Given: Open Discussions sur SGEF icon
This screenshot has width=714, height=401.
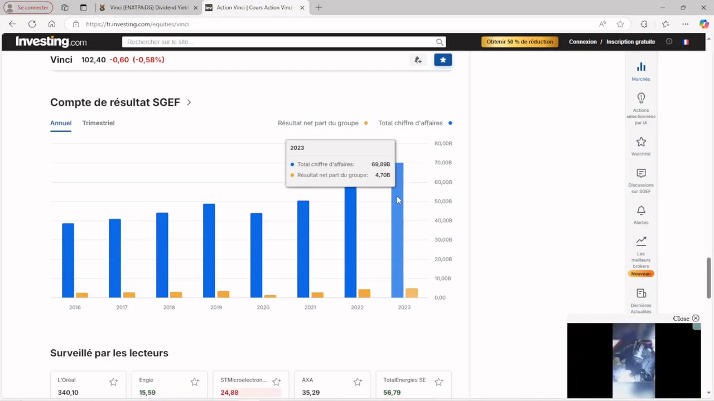Looking at the screenshot, I should click(641, 174).
